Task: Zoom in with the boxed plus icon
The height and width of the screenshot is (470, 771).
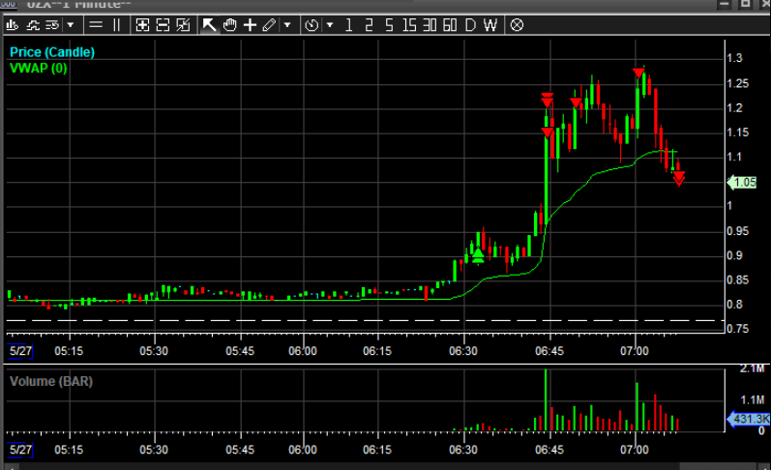Action: 142,24
